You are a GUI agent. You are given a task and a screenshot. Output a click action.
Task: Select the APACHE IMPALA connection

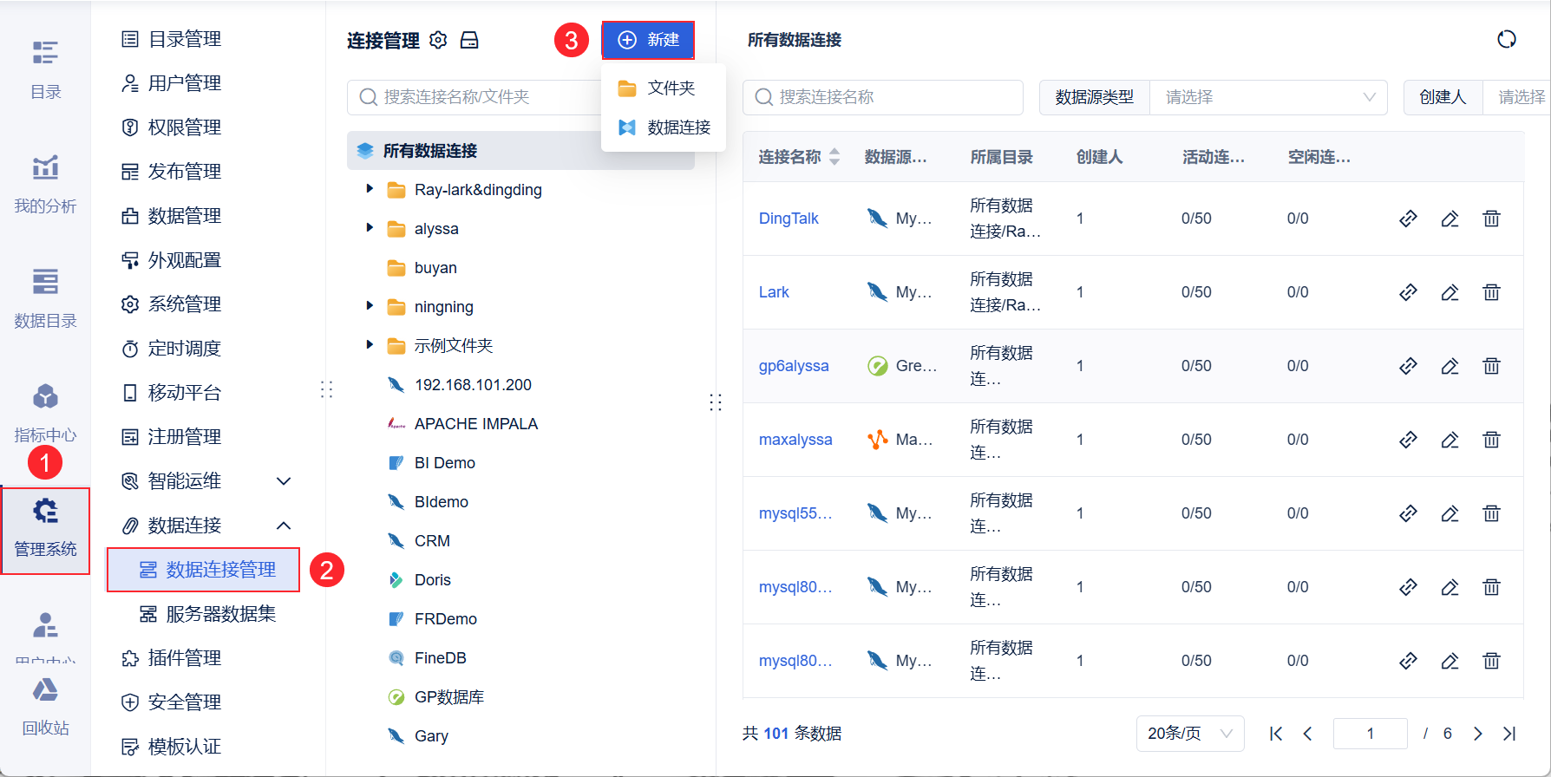tap(475, 424)
